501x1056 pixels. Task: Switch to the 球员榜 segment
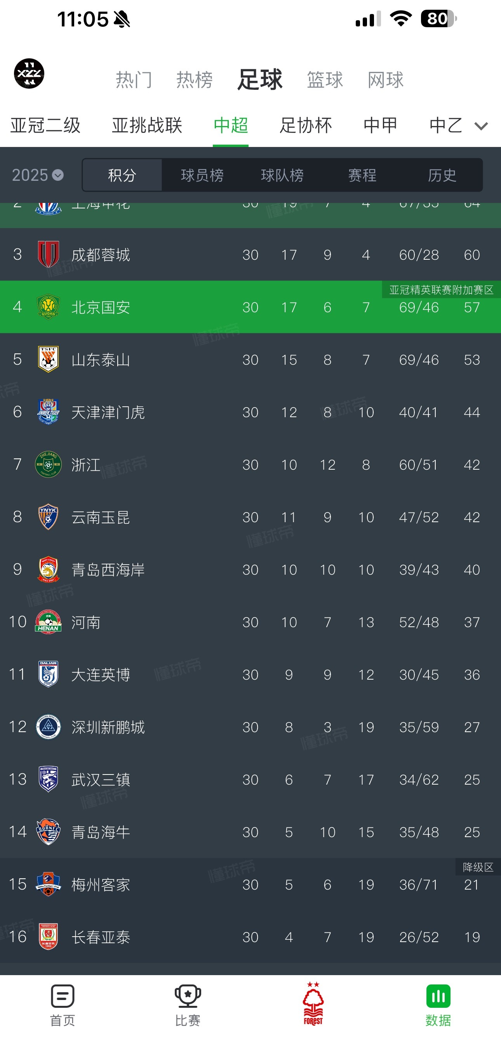202,175
